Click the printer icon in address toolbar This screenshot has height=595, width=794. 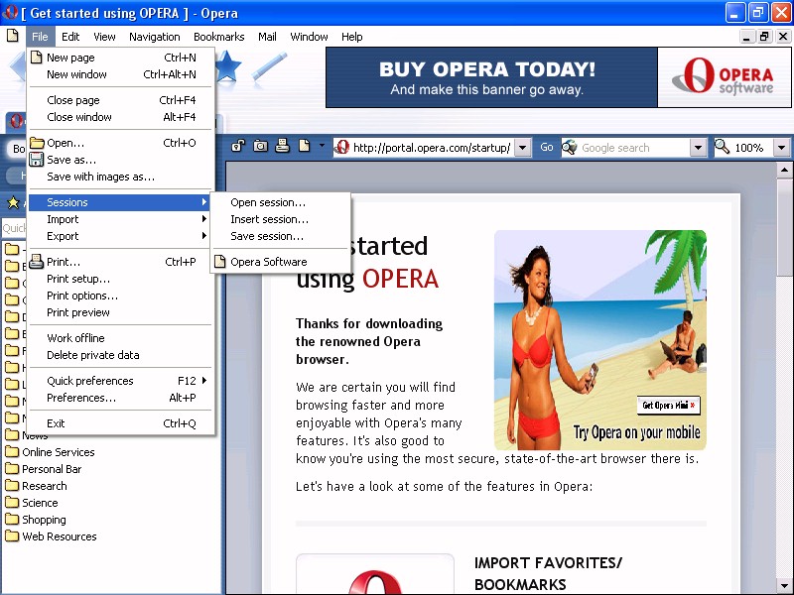pos(282,147)
